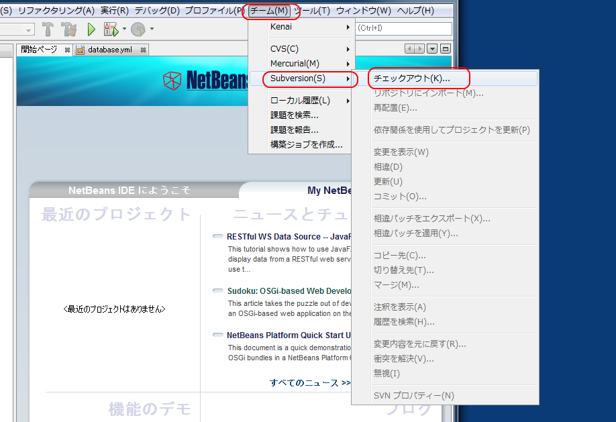
Task: Click the Build project hammer icon
Action: 48,29
